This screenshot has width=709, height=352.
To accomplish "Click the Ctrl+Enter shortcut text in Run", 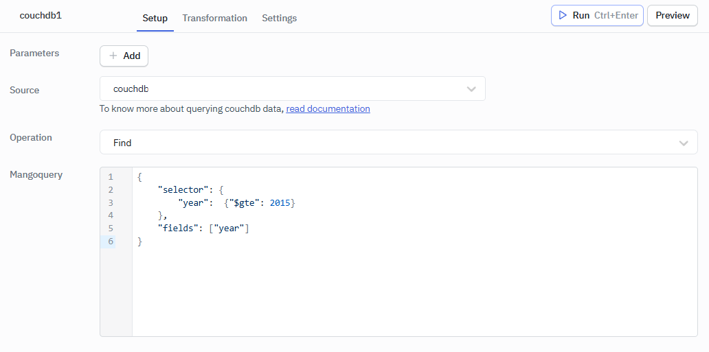I will point(616,15).
